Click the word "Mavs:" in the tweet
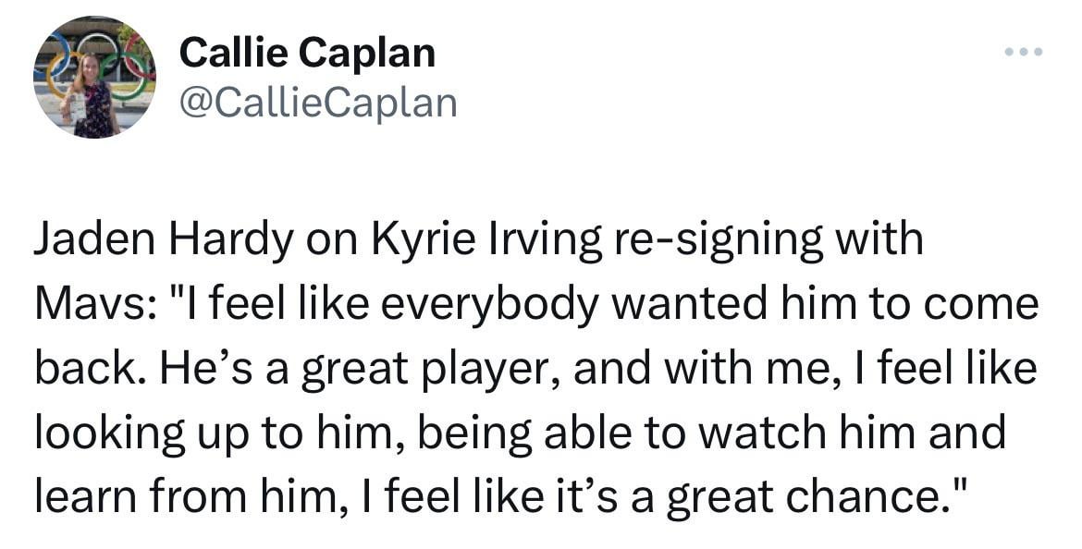Viewport: 1082px width, 549px height. (x=88, y=305)
